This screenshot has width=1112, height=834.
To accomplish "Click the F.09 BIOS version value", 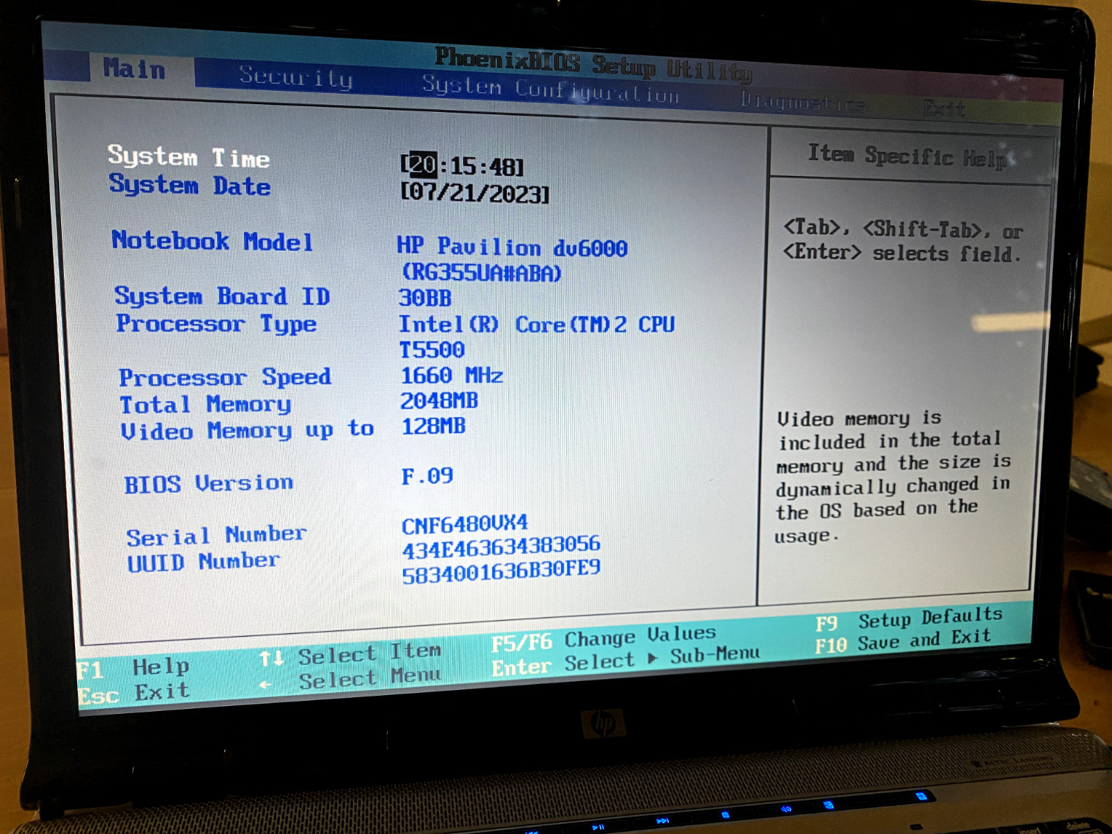I will coord(427,476).
